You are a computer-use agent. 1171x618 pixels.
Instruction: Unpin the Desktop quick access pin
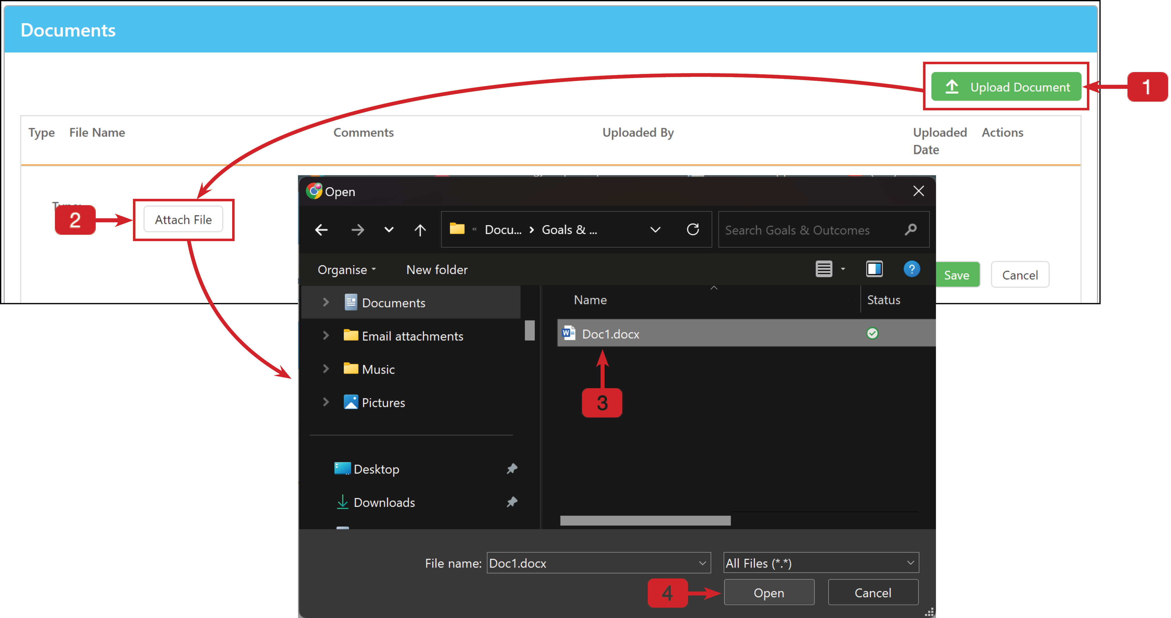point(512,469)
